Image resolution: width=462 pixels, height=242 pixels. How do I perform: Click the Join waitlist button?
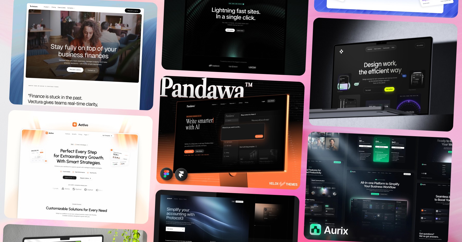(230, 30)
